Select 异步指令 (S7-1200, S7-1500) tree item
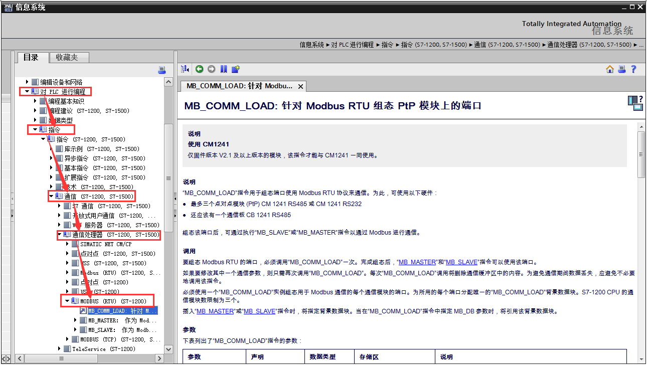 105,158
